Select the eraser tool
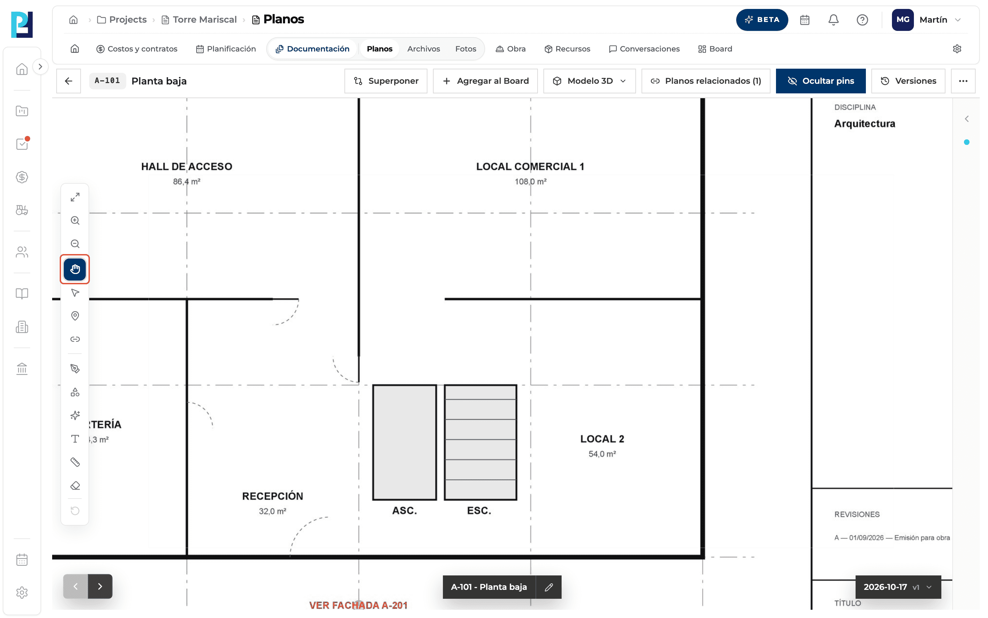Viewport: 988px width, 618px height. (75, 485)
